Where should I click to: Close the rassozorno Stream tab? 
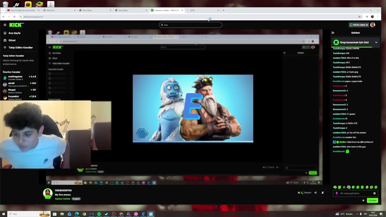[182, 10]
